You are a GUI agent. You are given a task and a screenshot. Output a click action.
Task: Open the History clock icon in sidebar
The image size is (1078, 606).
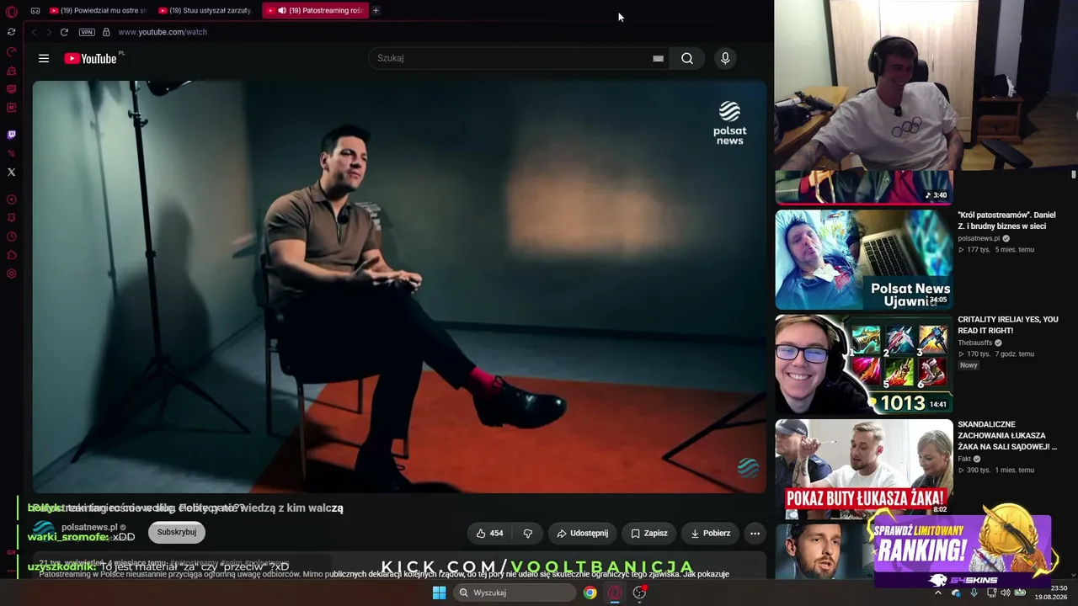pos(11,237)
